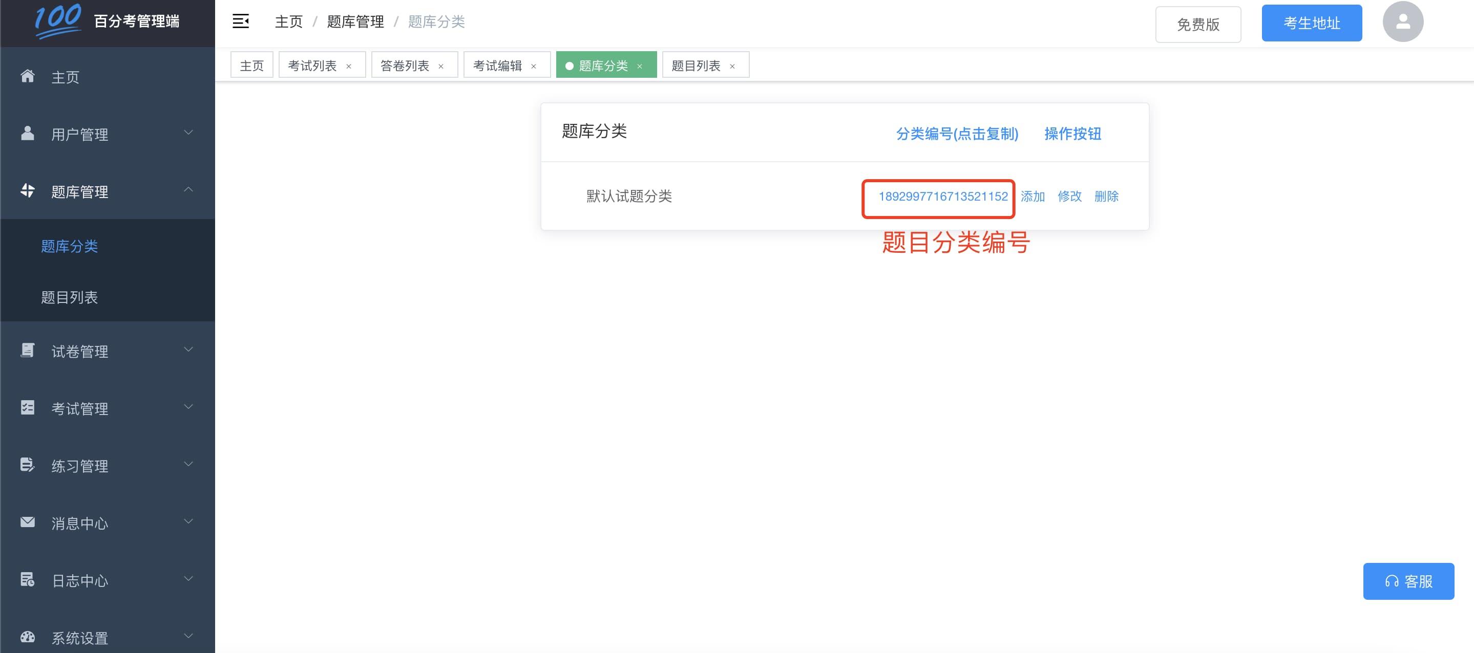
Task: Click 添加 for 默认试题分类
Action: (x=1032, y=197)
